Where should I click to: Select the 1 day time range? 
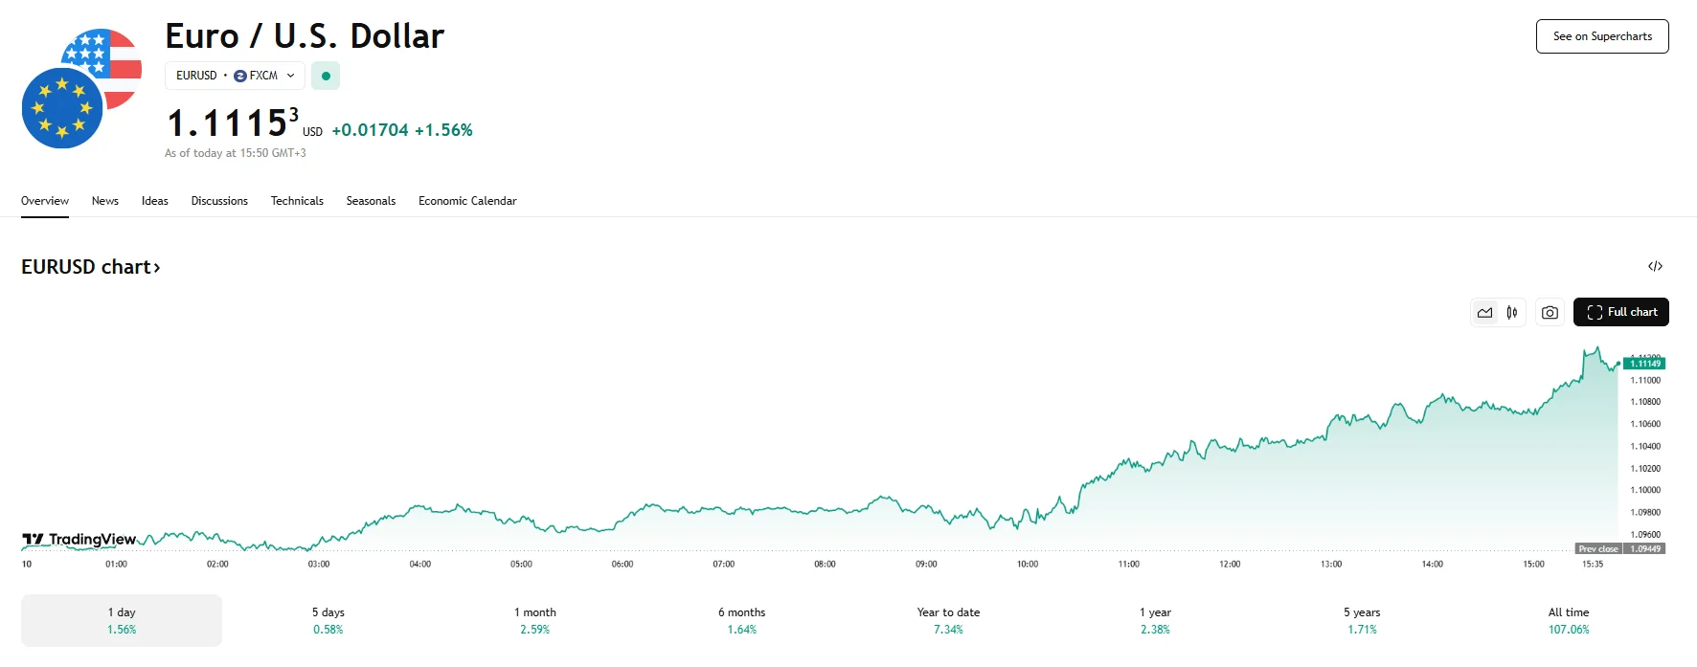tap(122, 620)
